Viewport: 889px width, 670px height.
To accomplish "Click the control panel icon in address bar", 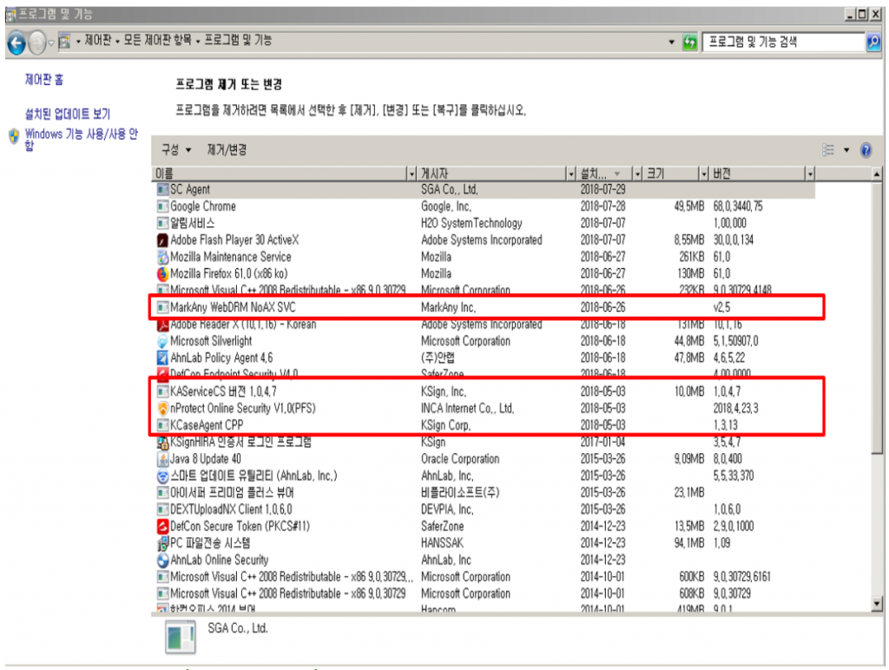I will [x=64, y=41].
